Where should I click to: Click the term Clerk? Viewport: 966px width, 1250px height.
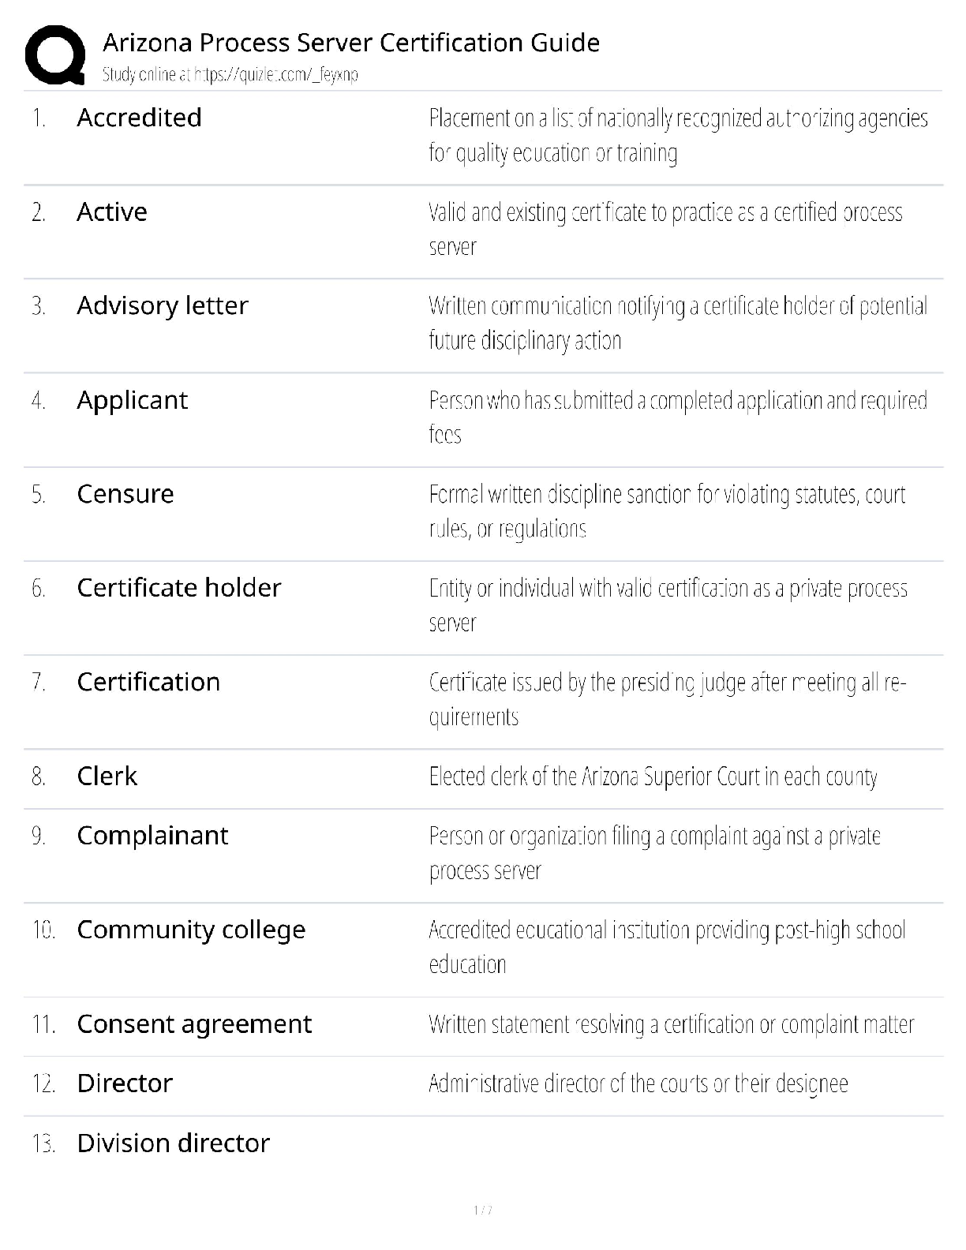107,777
